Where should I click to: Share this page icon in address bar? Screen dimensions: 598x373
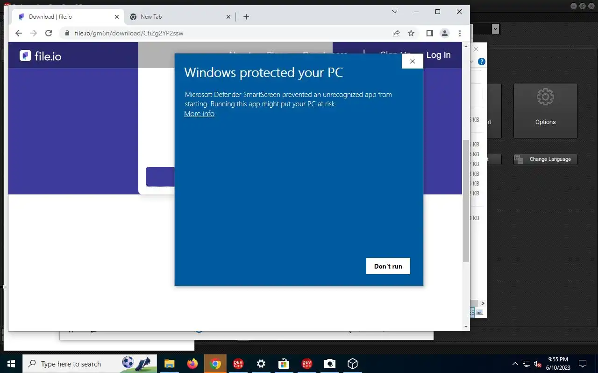(396, 33)
